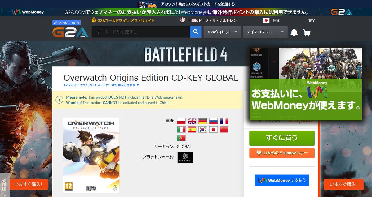This screenshot has height=197, width=372.
Task: Click the Goldmine coin icon
Action: (x=94, y=20)
